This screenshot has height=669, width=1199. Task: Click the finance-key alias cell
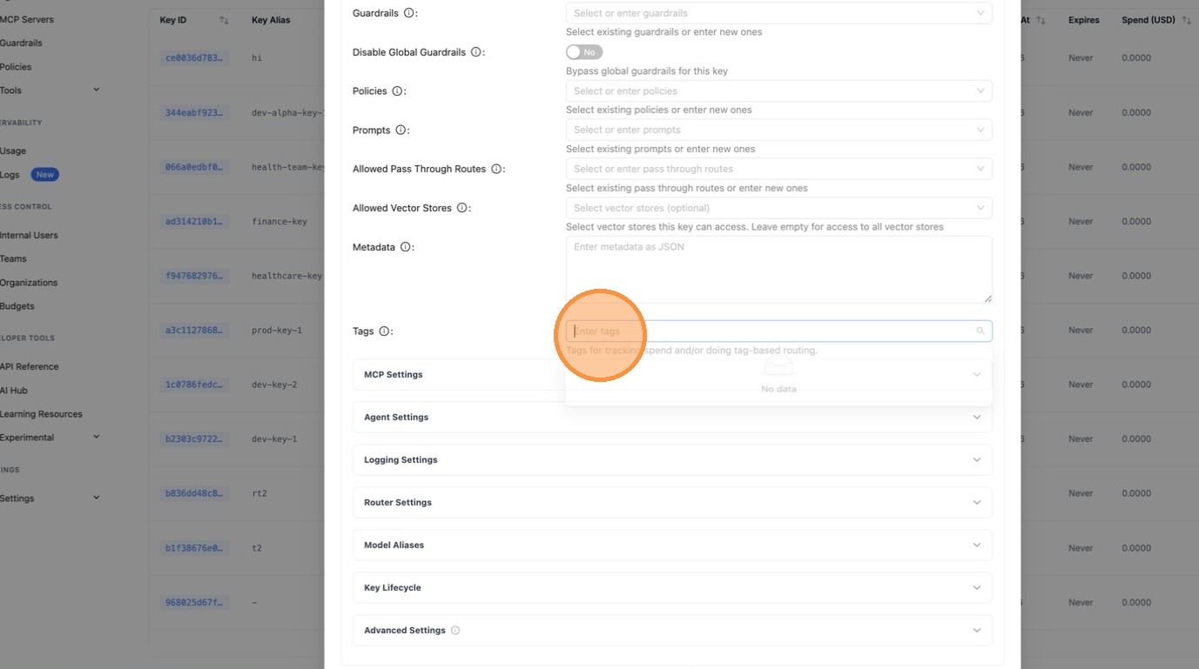pos(280,222)
